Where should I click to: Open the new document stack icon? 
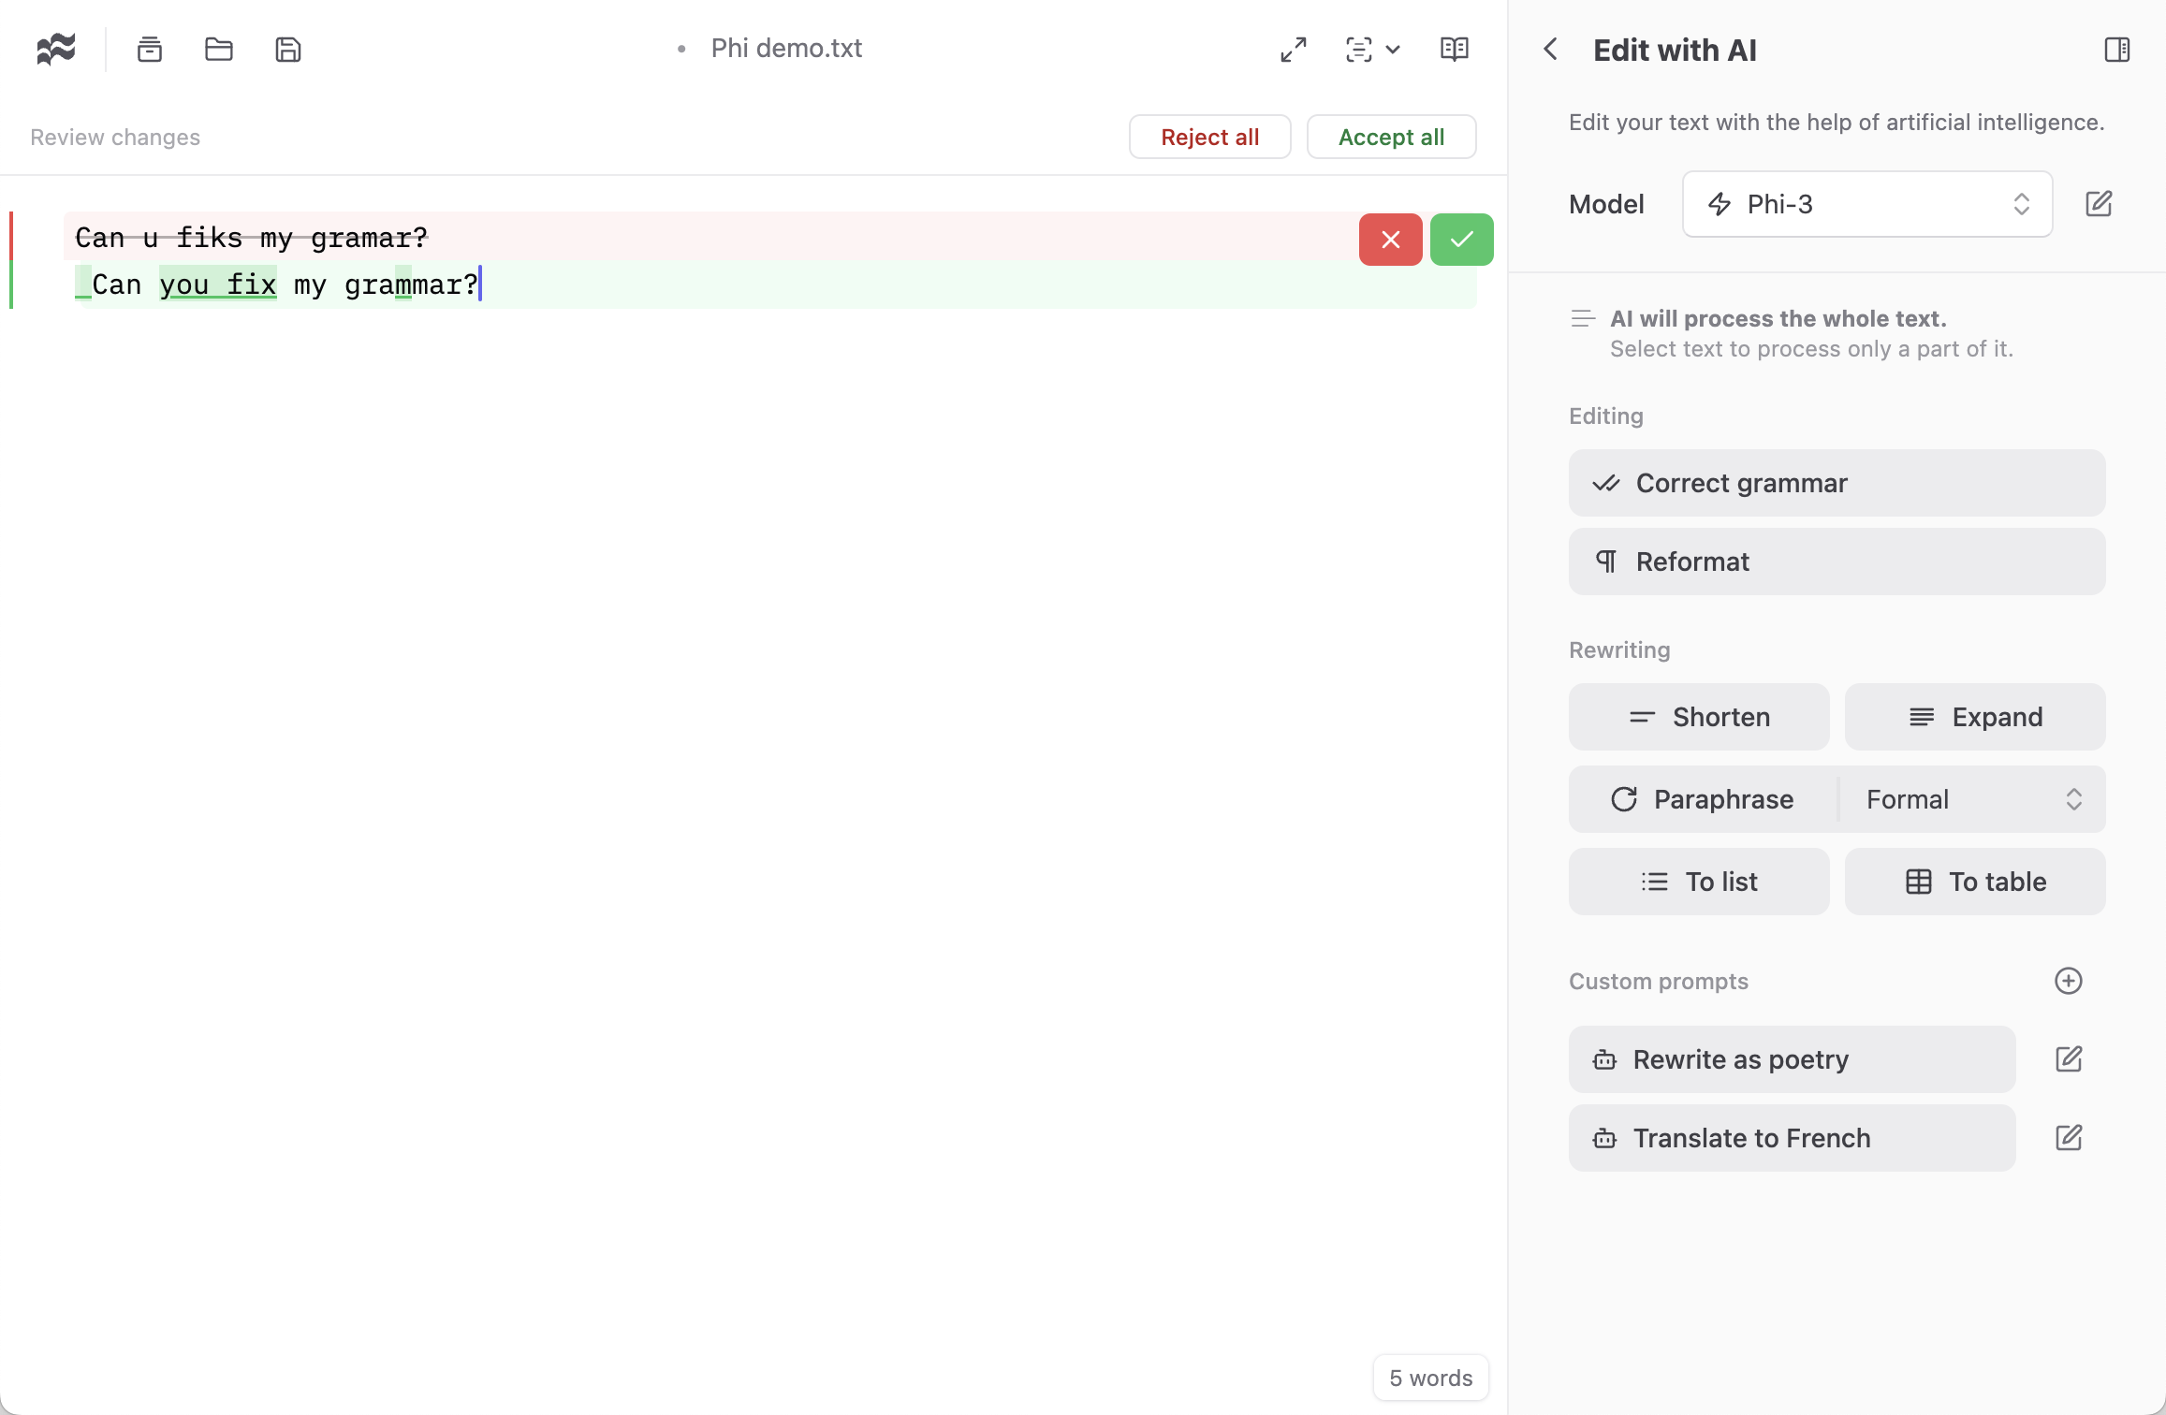[x=150, y=49]
